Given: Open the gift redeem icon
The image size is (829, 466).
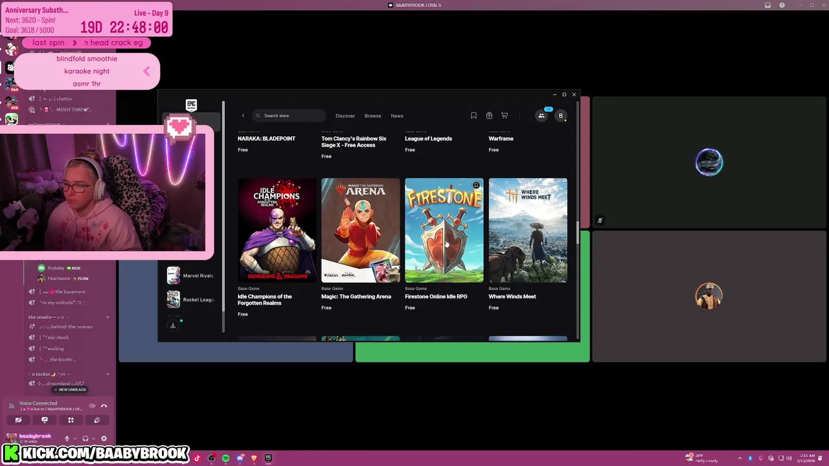Looking at the screenshot, I should pyautogui.click(x=489, y=116).
